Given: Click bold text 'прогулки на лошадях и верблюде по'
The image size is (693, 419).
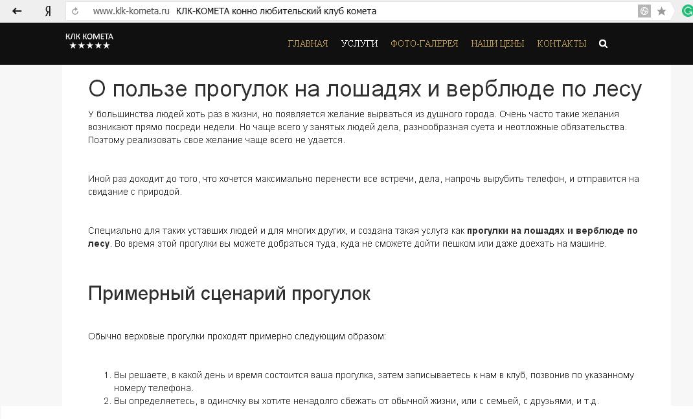Looking at the screenshot, I should (x=552, y=231).
